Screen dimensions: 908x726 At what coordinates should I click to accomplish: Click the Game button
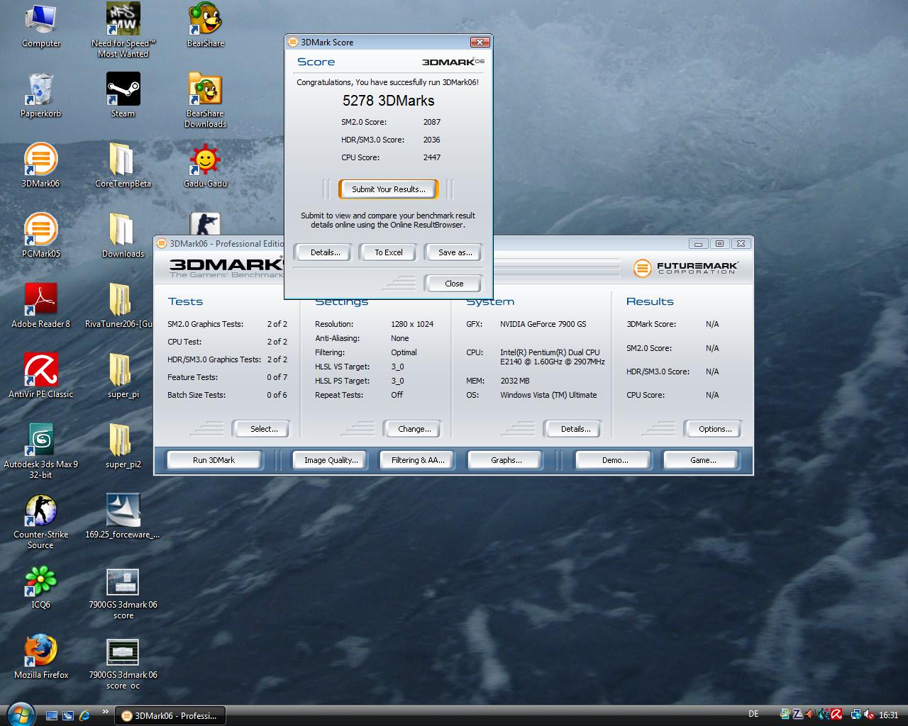[x=702, y=460]
